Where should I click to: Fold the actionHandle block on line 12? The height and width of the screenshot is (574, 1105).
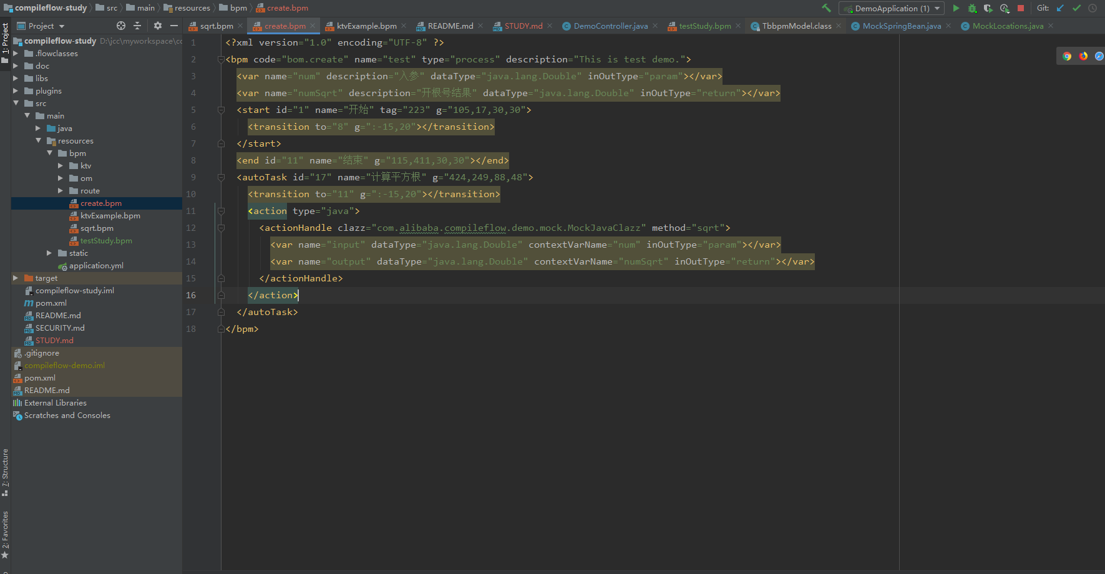pyautogui.click(x=221, y=228)
